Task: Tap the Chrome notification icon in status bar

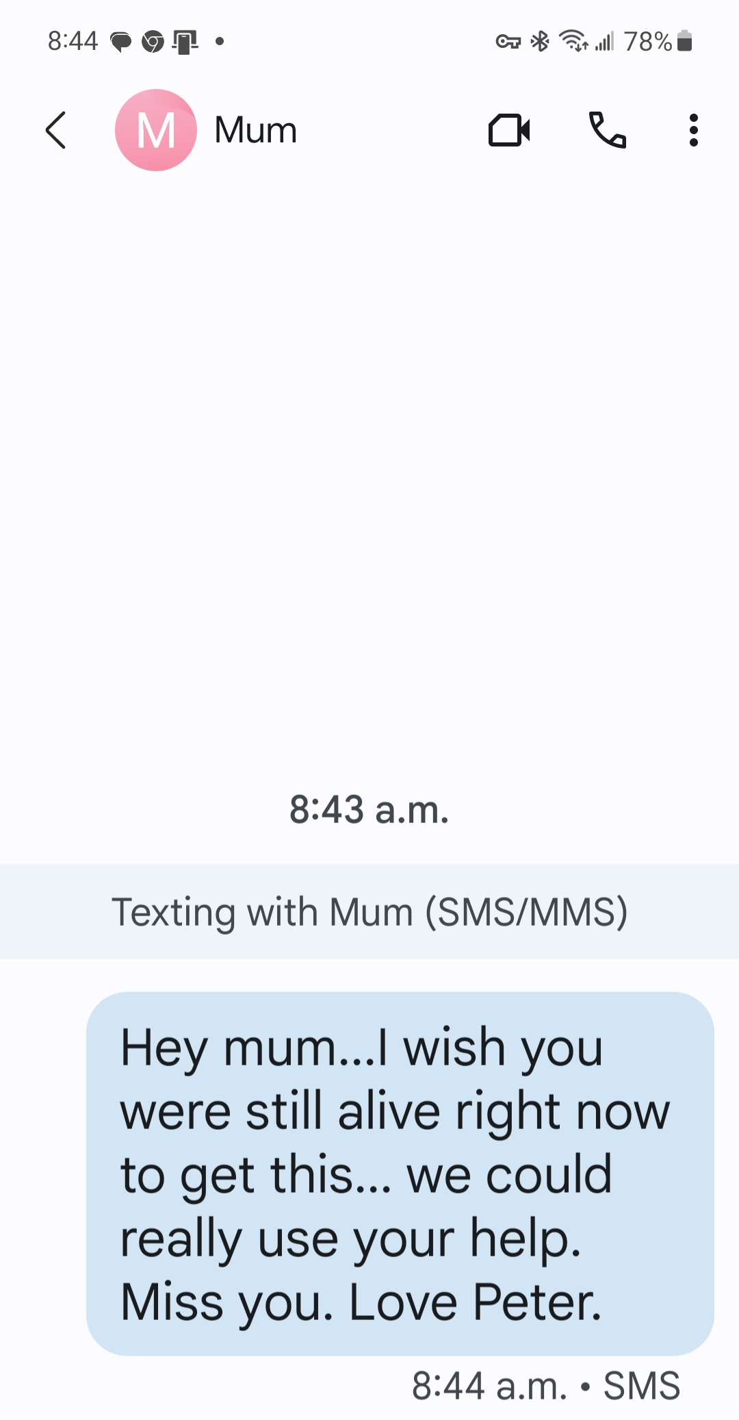Action: point(153,42)
